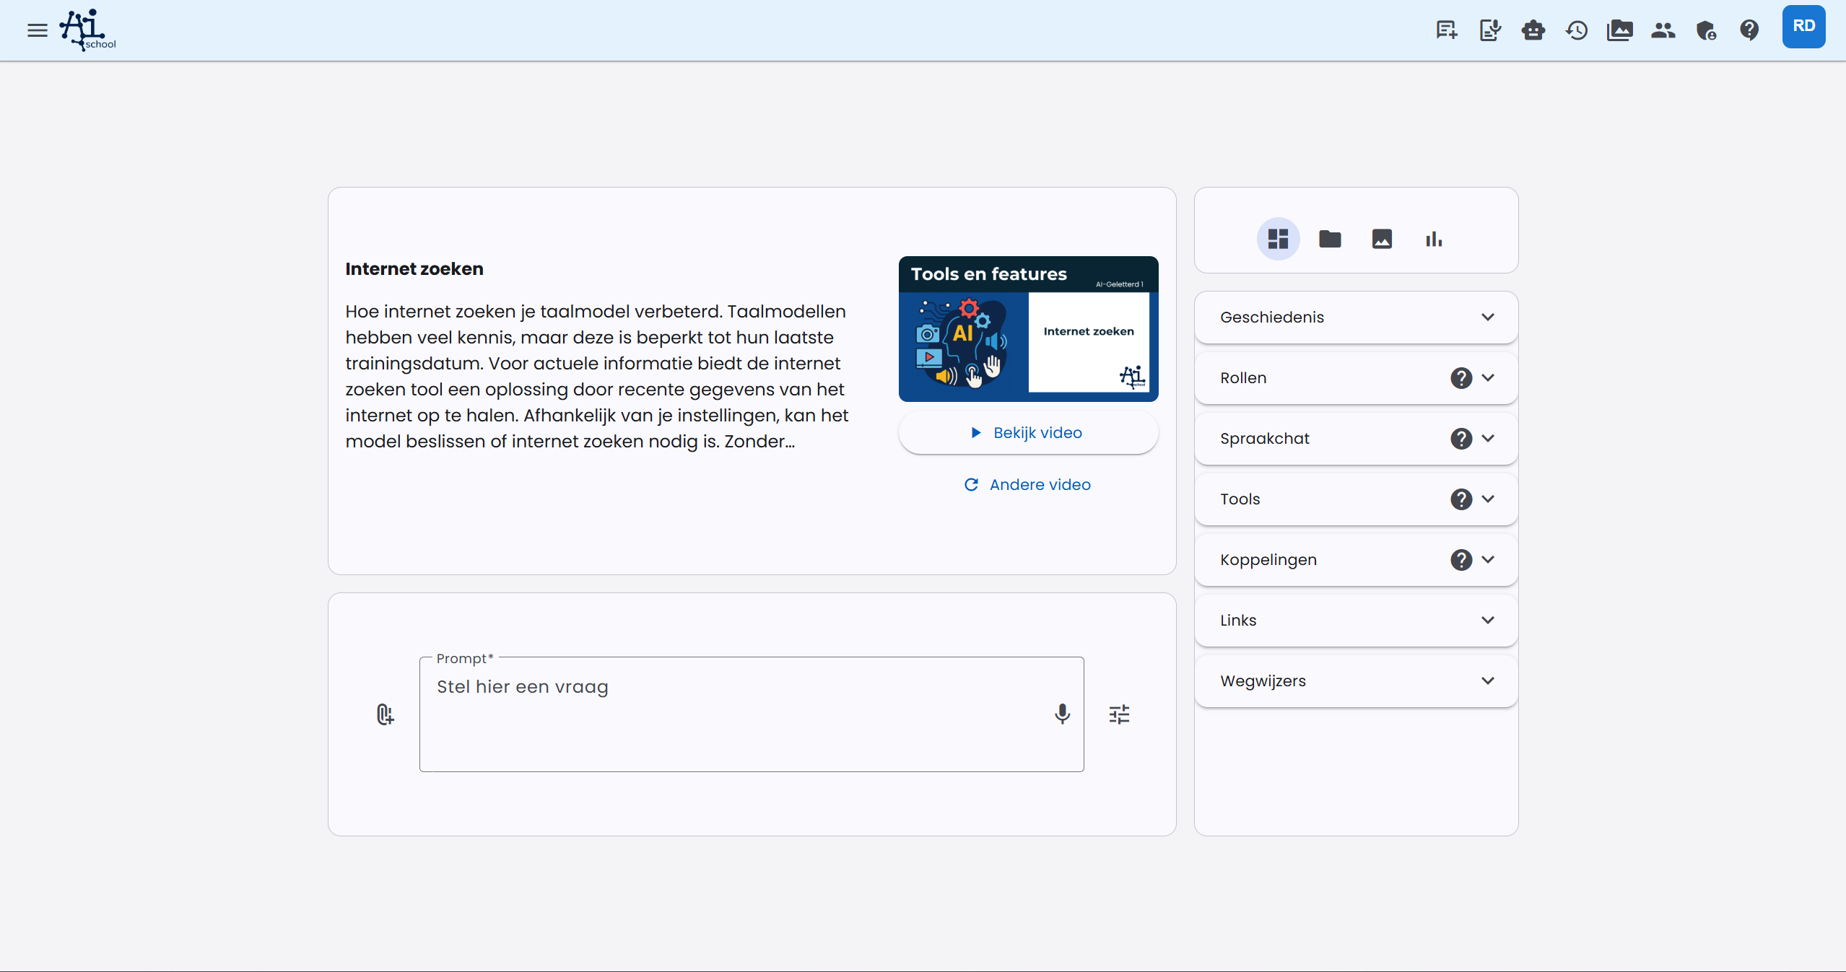Open prompt settings via the sliders icon

click(x=1119, y=714)
